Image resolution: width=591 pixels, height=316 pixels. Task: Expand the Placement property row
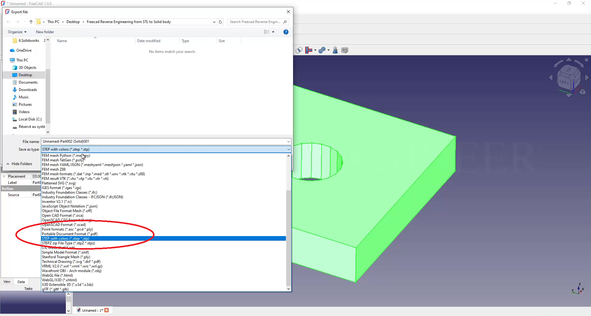click(4, 176)
